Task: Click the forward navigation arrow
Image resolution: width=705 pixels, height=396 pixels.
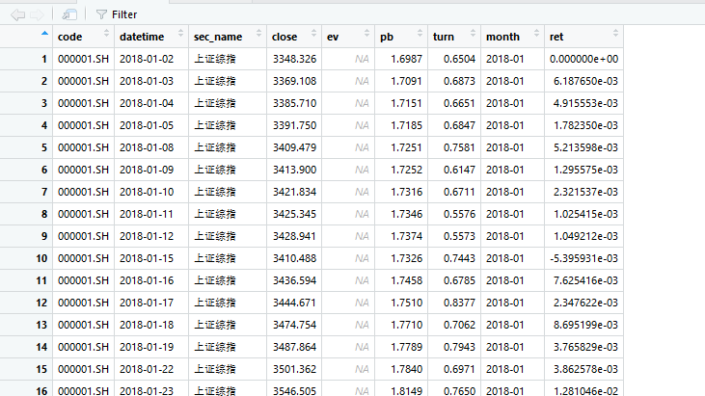Action: pos(37,14)
